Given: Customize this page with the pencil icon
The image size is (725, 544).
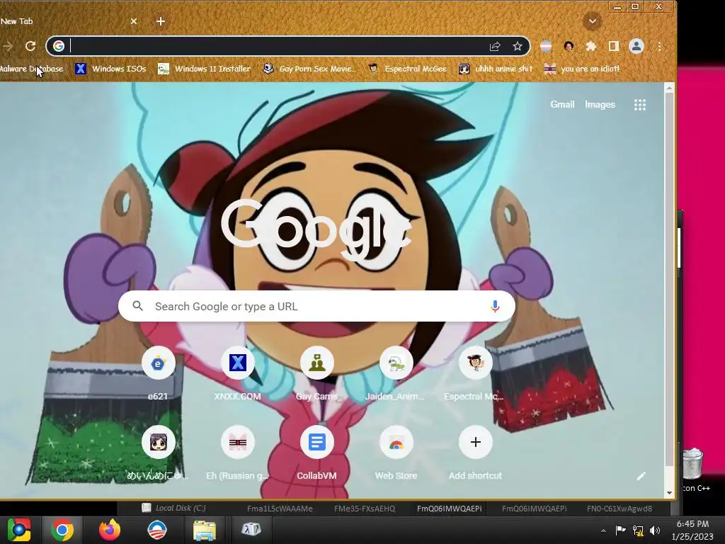Looking at the screenshot, I should [641, 477].
